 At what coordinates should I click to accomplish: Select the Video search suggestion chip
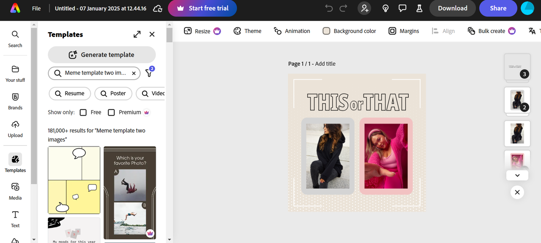[x=151, y=94]
